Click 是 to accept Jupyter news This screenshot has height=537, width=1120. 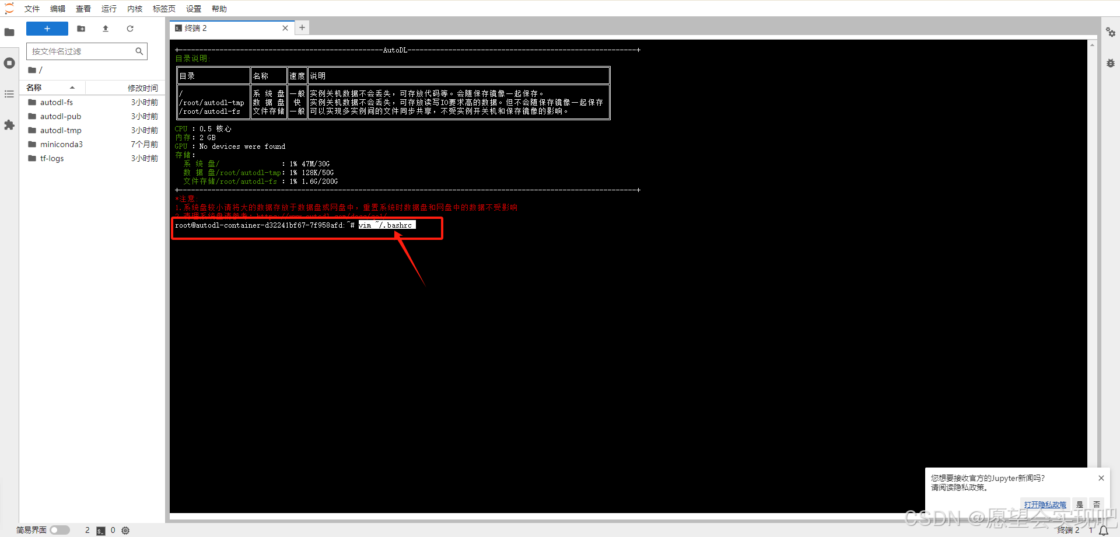tap(1080, 505)
